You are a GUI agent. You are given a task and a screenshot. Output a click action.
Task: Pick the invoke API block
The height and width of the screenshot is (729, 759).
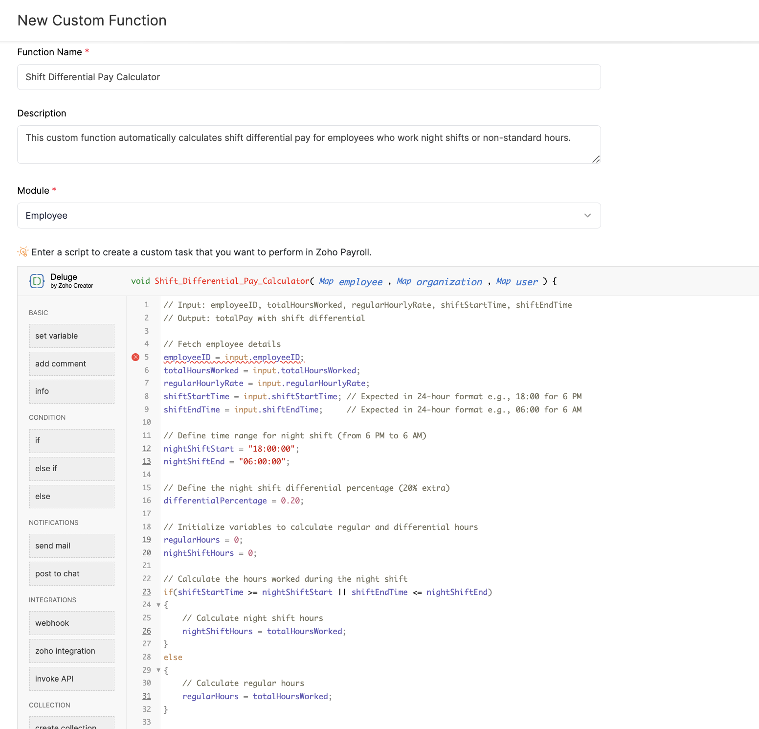71,679
